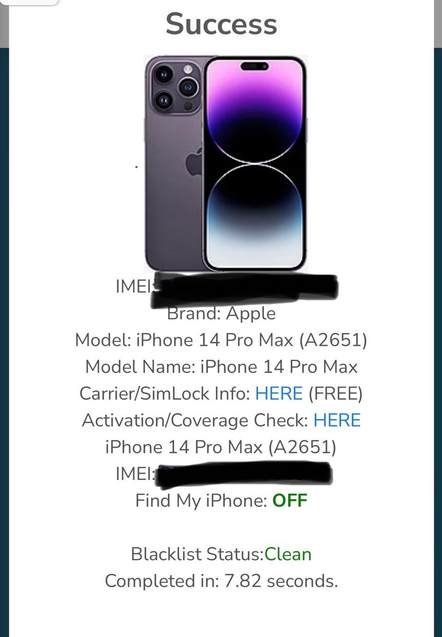Click the partial white tab at the top-left corner
This screenshot has height=637, width=442.
pyautogui.click(x=29, y=2)
